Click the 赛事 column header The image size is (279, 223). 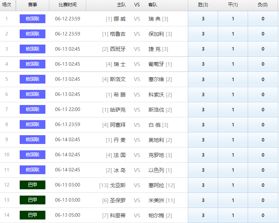click(x=33, y=5)
